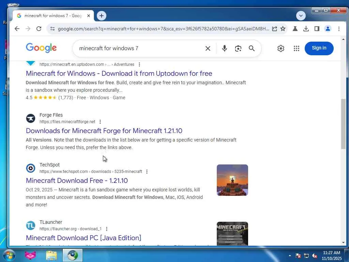Click the minecraft.en.uptodown.com URL text

[87, 64]
